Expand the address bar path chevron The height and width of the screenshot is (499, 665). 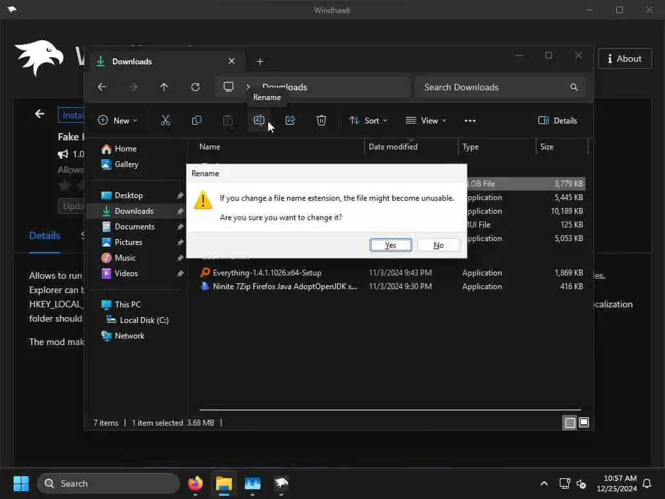pyautogui.click(x=248, y=87)
